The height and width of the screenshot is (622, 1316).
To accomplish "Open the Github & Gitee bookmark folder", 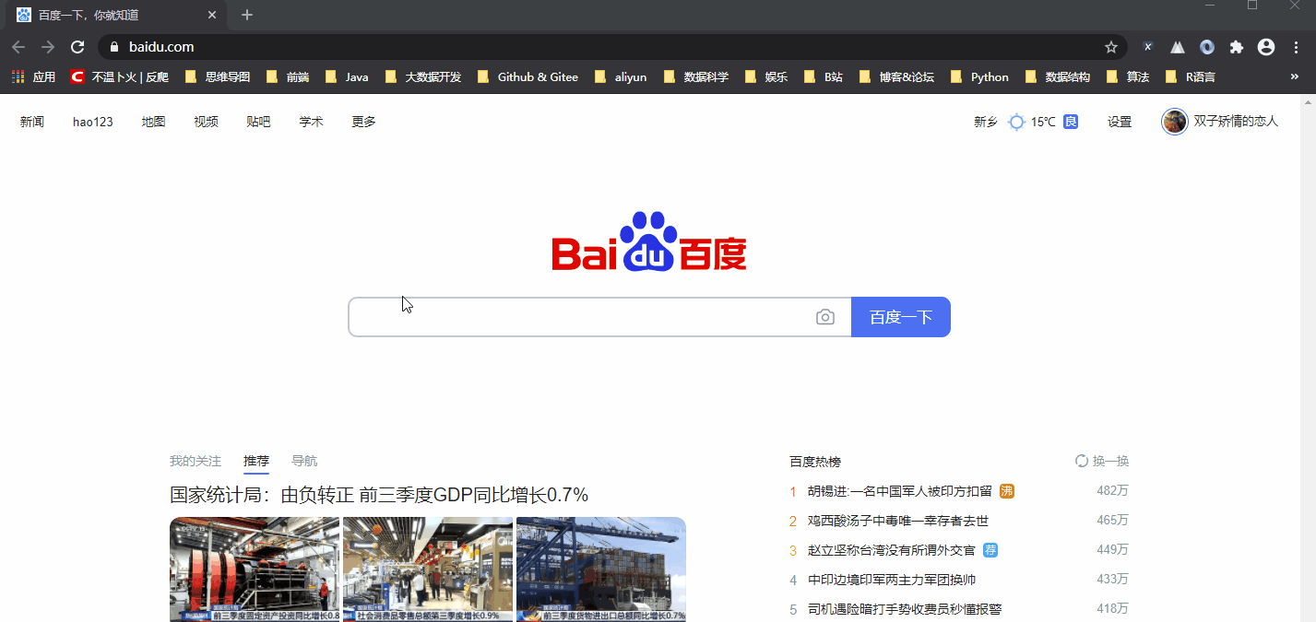I will pyautogui.click(x=528, y=77).
